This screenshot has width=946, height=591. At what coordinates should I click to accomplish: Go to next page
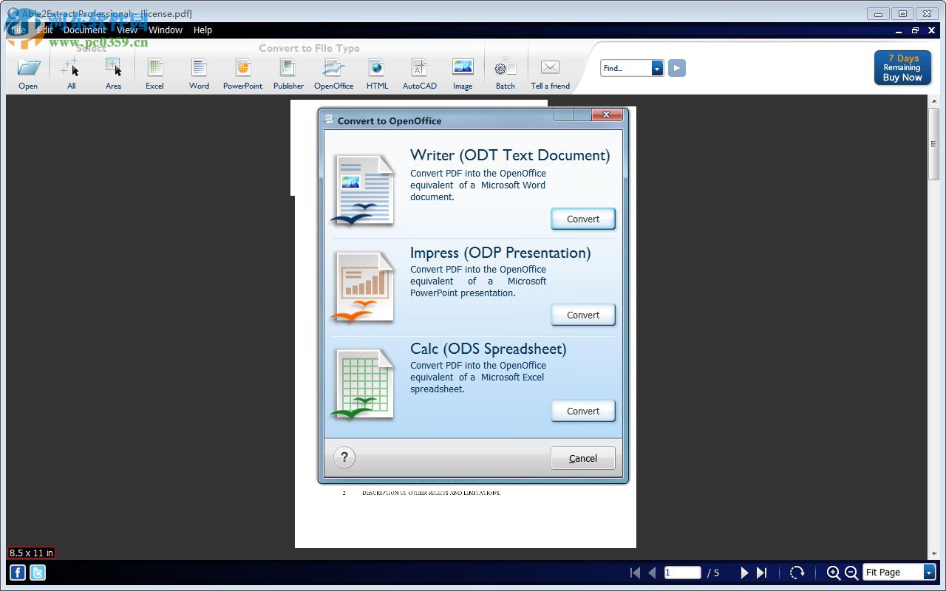[744, 573]
